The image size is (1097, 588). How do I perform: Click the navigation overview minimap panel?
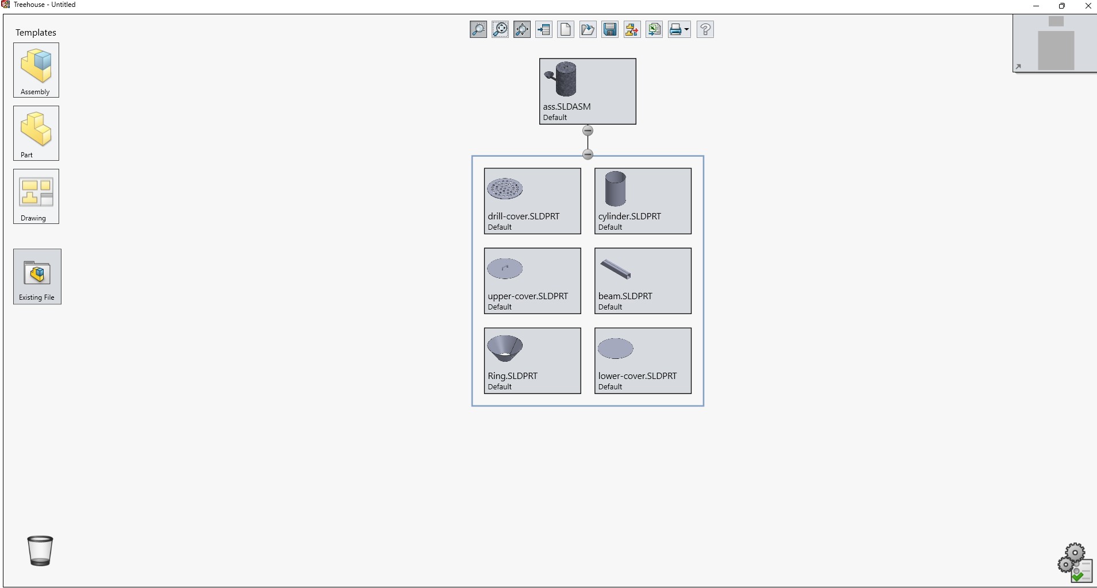(x=1055, y=44)
